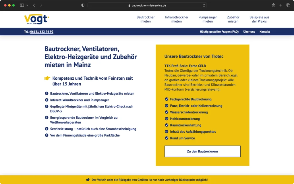Click Raumtrockenhaltung list text
Screen dimensions: 294x184
click(185, 125)
